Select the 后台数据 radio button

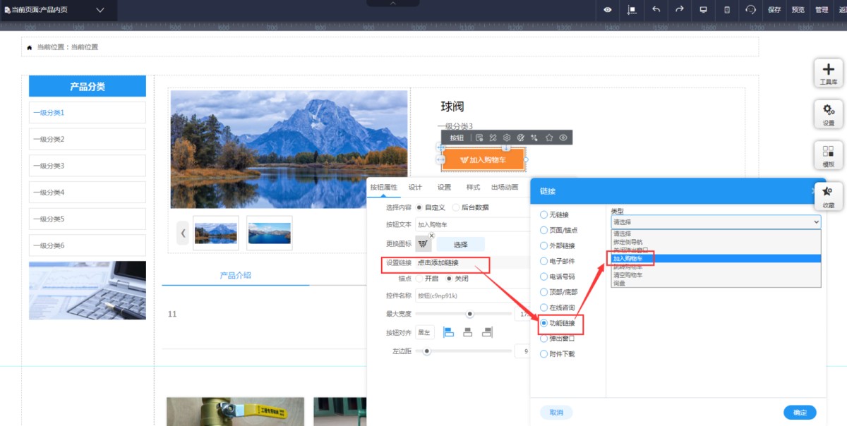coord(455,207)
